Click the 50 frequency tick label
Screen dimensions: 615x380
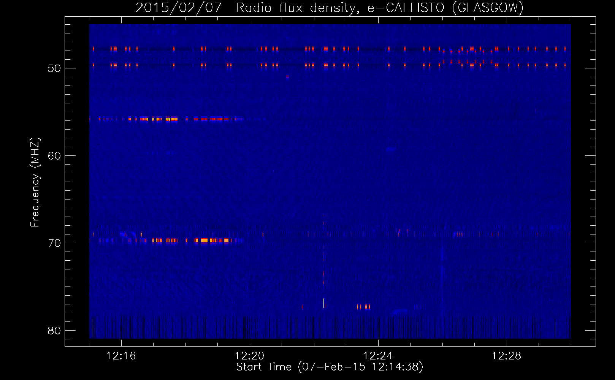point(54,68)
